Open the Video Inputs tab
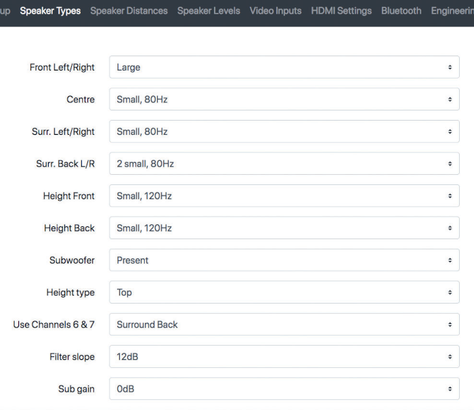The image size is (474, 410). coord(276,11)
